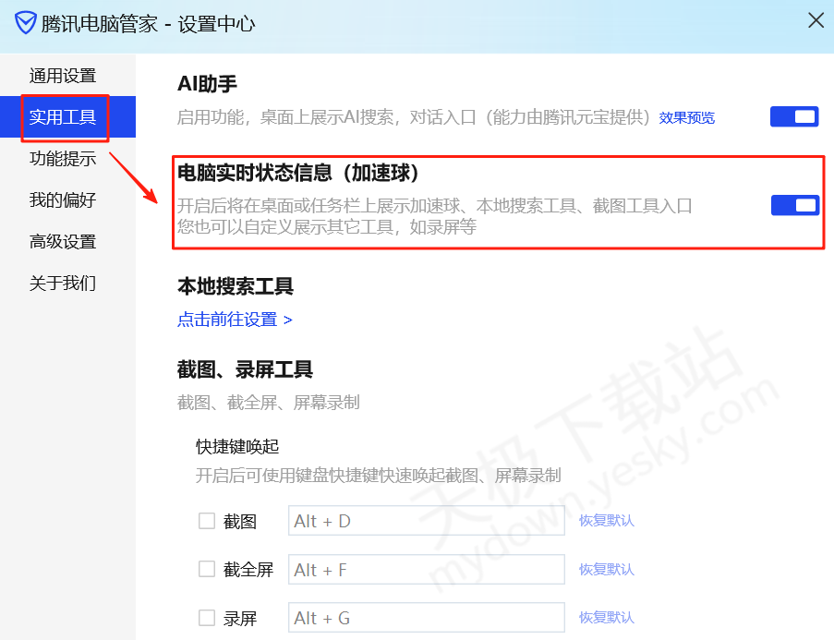The width and height of the screenshot is (834, 640).
Task: Close the settings center window
Action: [816, 20]
